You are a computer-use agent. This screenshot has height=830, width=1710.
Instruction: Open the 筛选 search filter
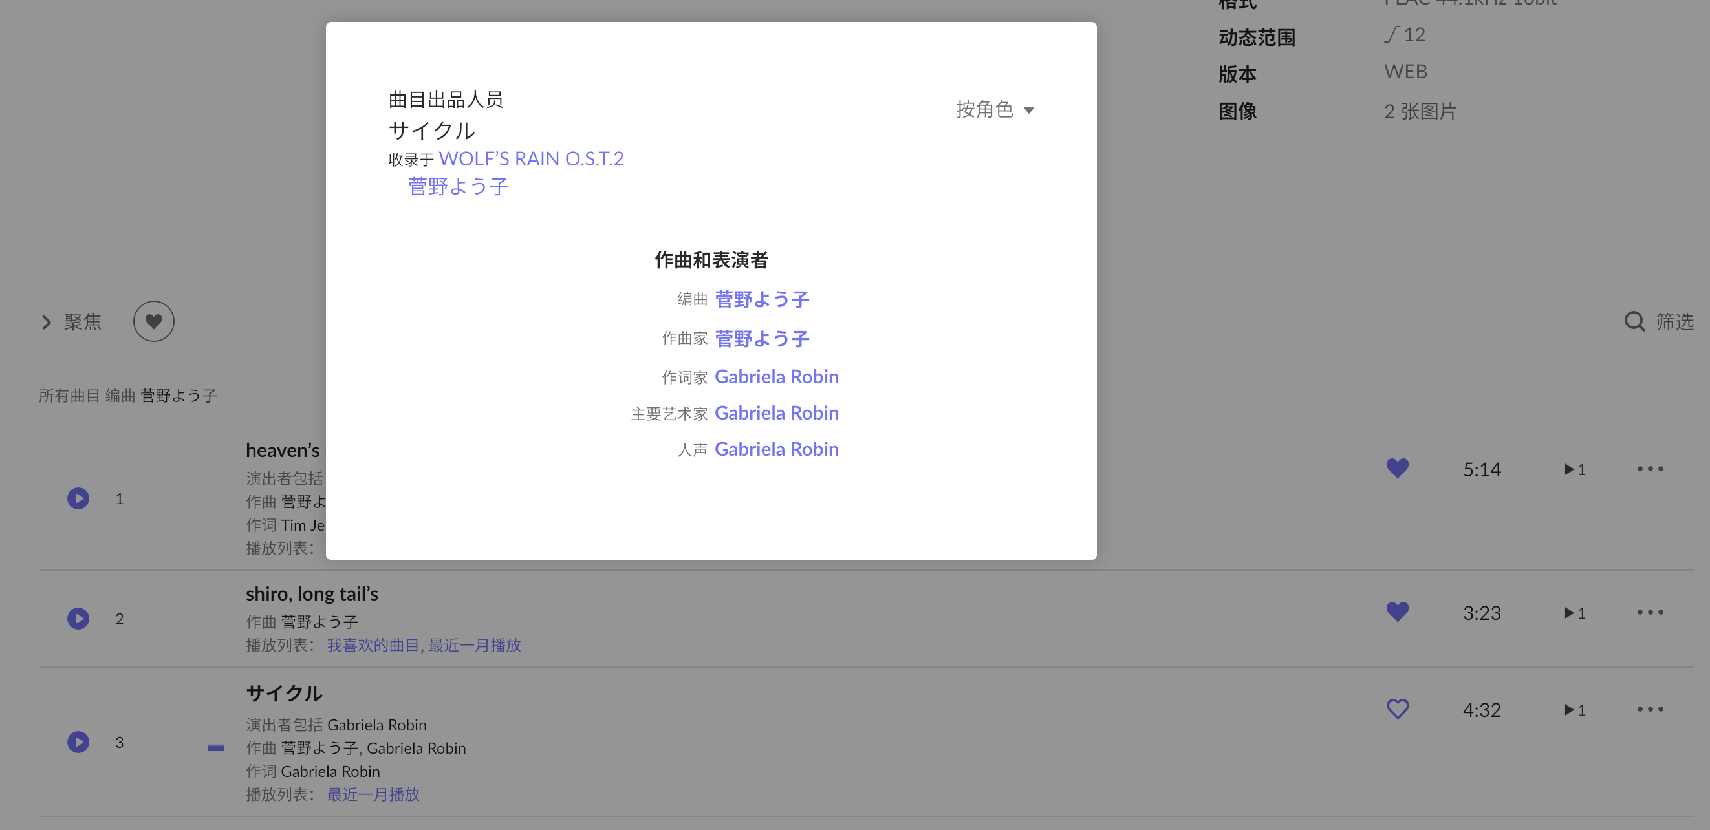(1659, 322)
